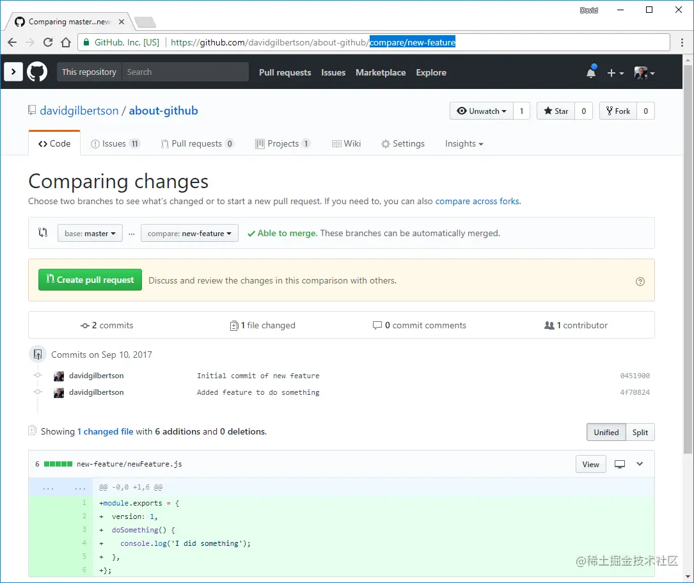Open commit hash 4f70824
694x583 pixels.
pyautogui.click(x=635, y=392)
